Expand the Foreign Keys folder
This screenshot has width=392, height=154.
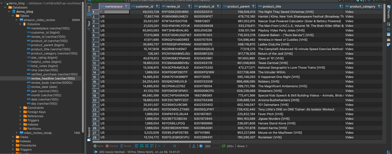20,112
